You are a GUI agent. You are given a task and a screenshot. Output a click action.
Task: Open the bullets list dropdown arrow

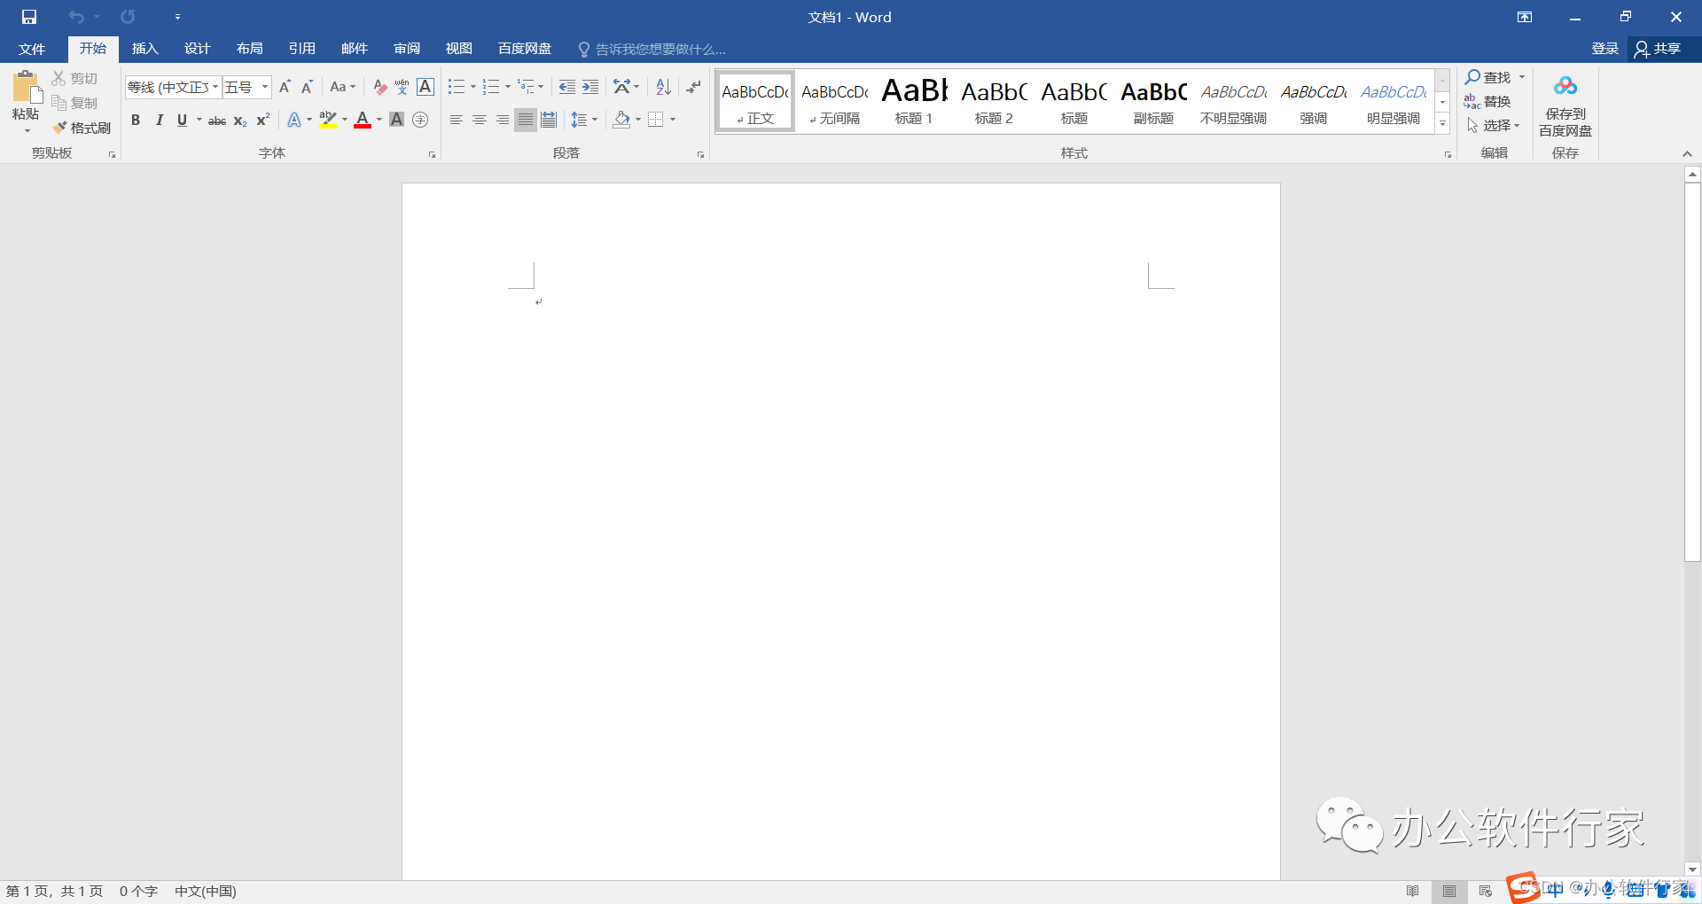[x=473, y=87]
